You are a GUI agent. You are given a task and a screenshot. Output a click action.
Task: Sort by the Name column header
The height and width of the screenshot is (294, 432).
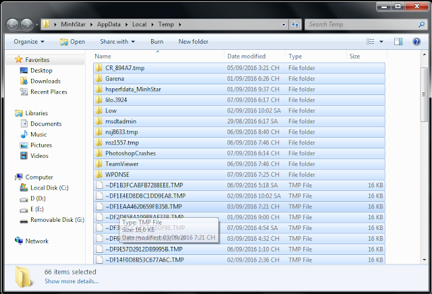click(x=159, y=56)
